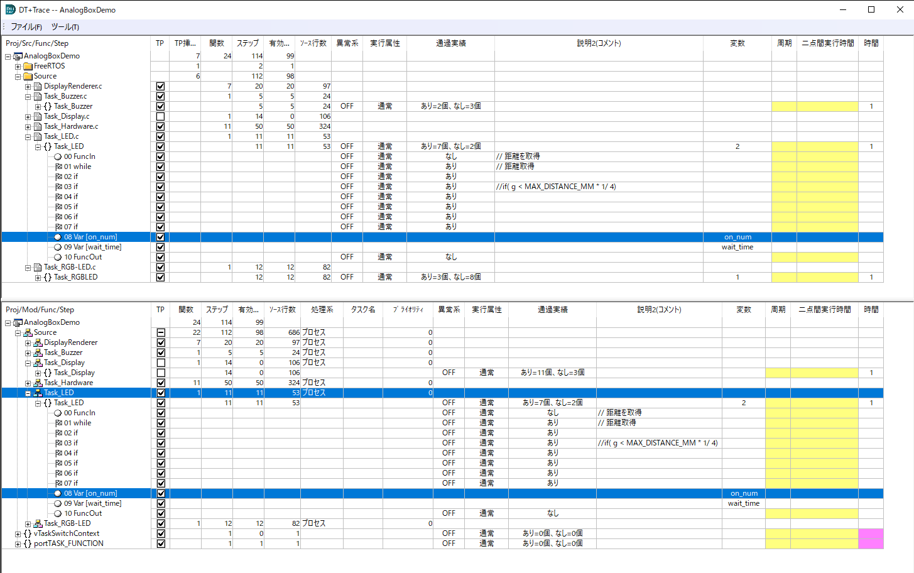Click the lower タスク名 column header

click(363, 310)
